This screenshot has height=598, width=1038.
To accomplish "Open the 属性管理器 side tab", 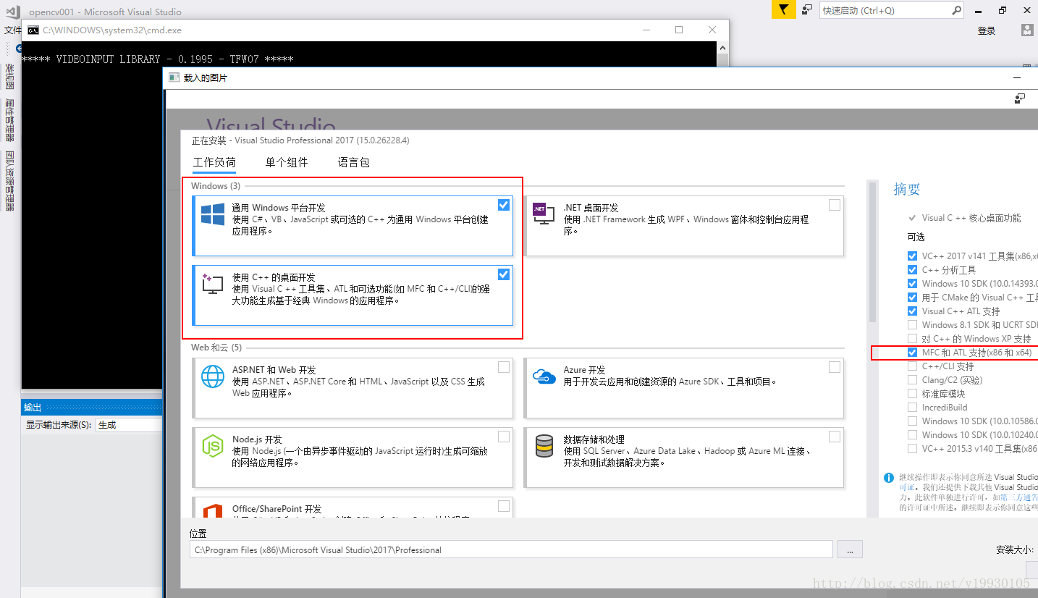I will tap(9, 119).
